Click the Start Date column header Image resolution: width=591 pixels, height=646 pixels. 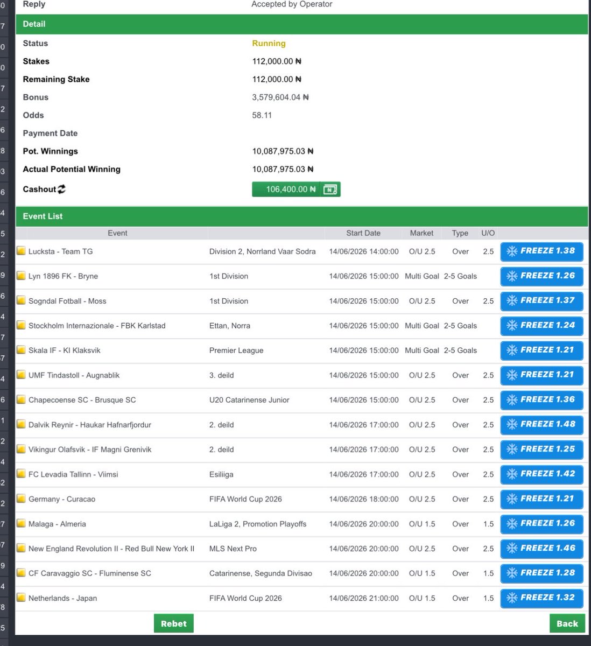[363, 233]
